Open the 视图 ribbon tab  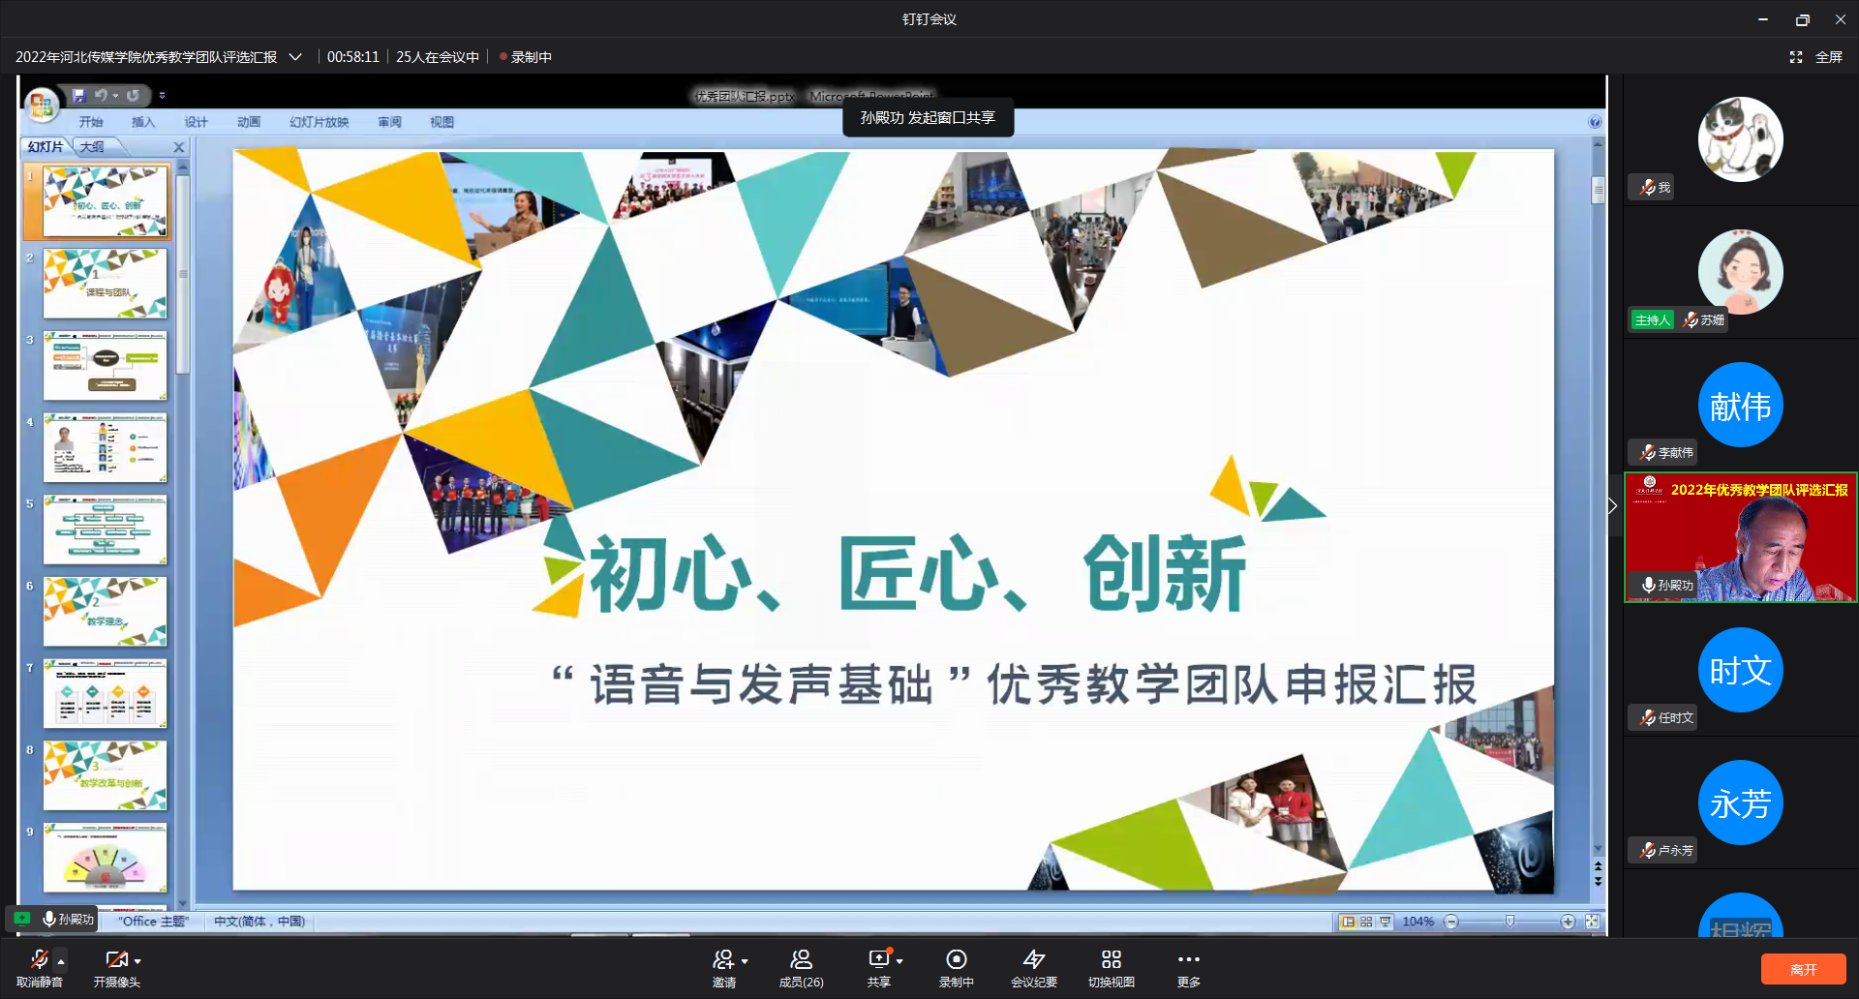pyautogui.click(x=442, y=122)
